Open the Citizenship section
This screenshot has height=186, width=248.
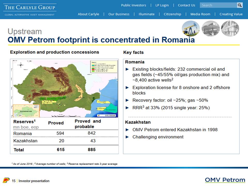pyautogui.click(x=172, y=14)
